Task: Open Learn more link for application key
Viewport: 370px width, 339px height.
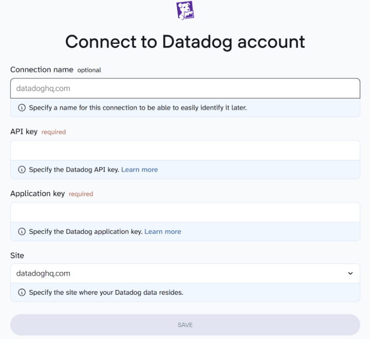Action: [162, 232]
